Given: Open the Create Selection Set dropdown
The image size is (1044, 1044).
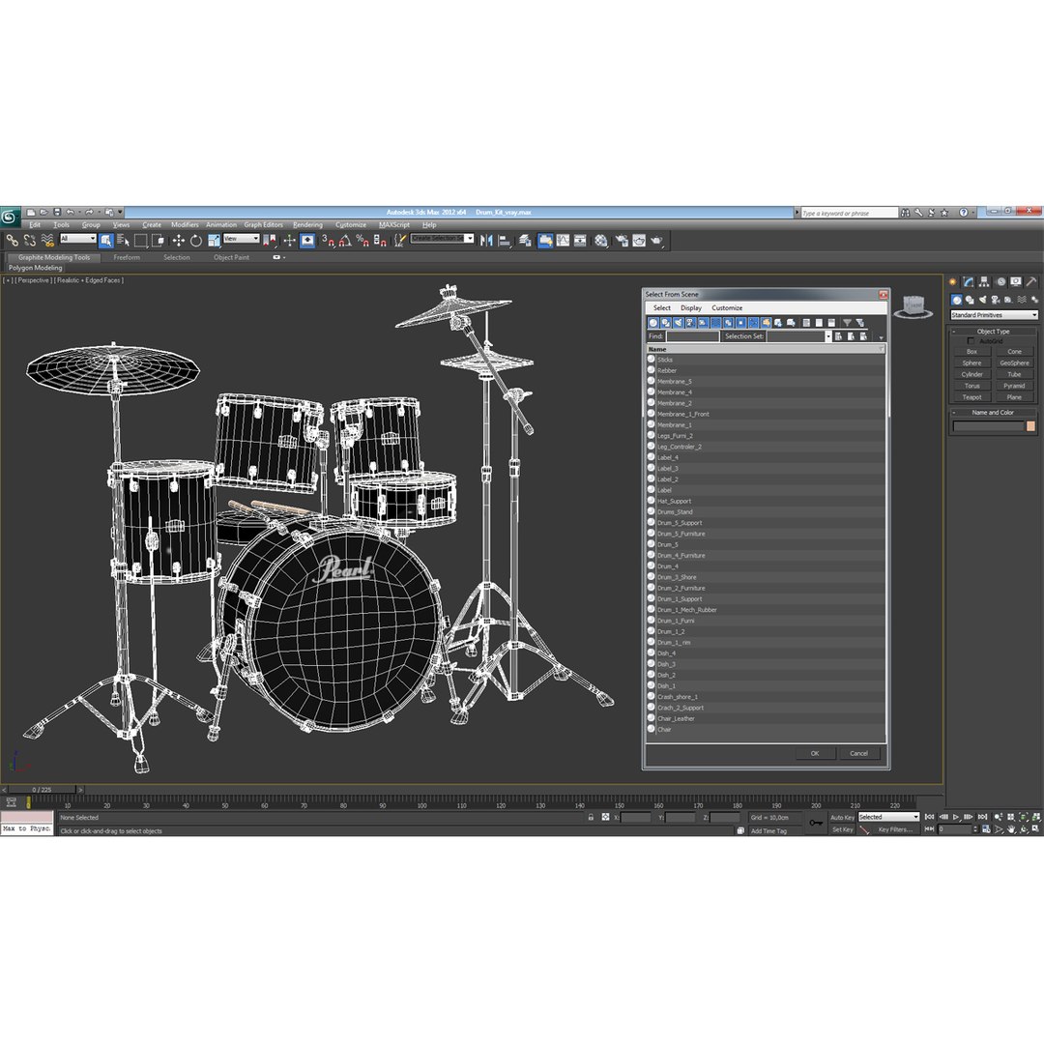Looking at the screenshot, I should [x=442, y=239].
